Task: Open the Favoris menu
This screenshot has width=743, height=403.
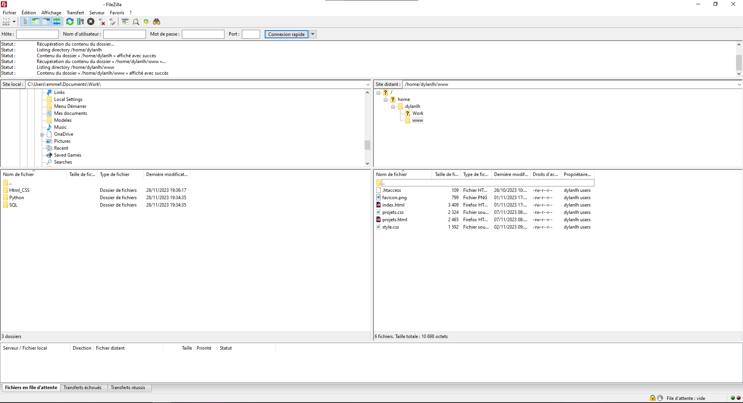Action: [x=117, y=13]
